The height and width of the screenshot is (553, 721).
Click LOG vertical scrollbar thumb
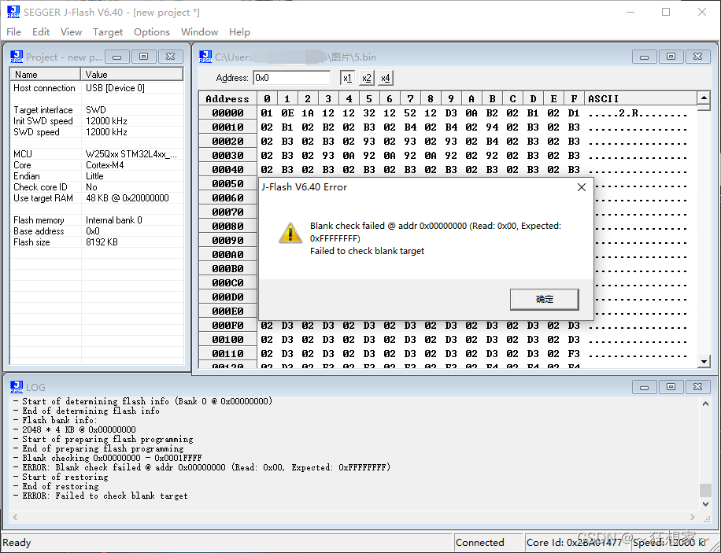705,490
